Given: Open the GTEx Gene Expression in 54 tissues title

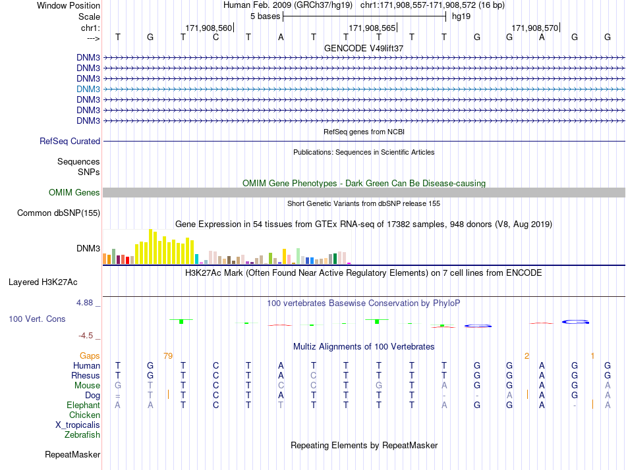Looking at the screenshot, I should (364, 224).
